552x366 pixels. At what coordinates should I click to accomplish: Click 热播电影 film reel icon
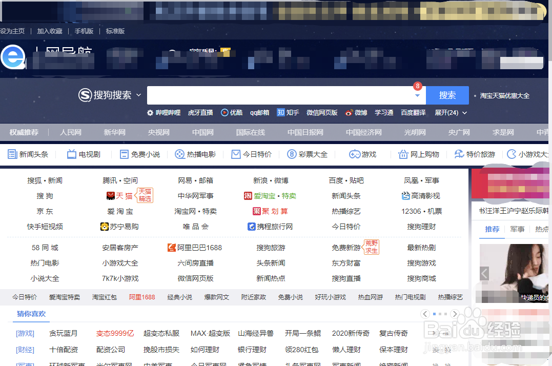point(180,154)
